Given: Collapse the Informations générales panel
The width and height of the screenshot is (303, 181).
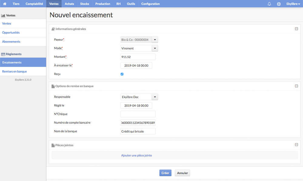Looking at the screenshot, I should [296, 29].
